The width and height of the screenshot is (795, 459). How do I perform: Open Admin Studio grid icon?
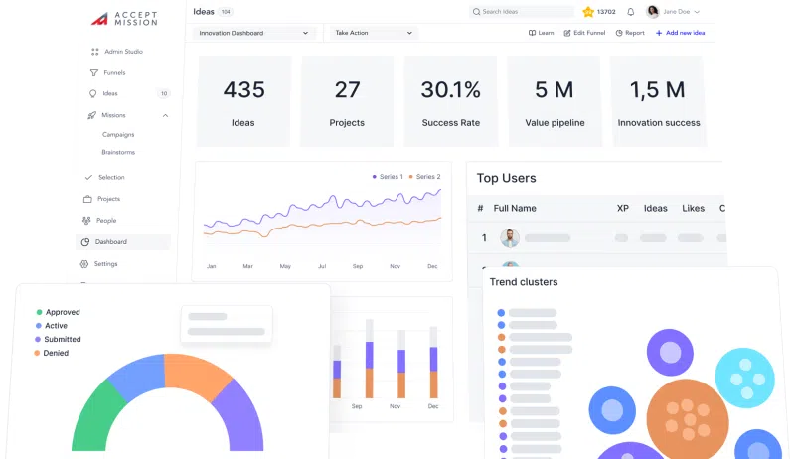tap(94, 52)
